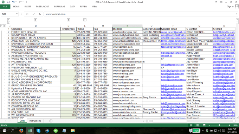Switch to Page Break Preview icon
239x134 pixels.
(205, 125)
